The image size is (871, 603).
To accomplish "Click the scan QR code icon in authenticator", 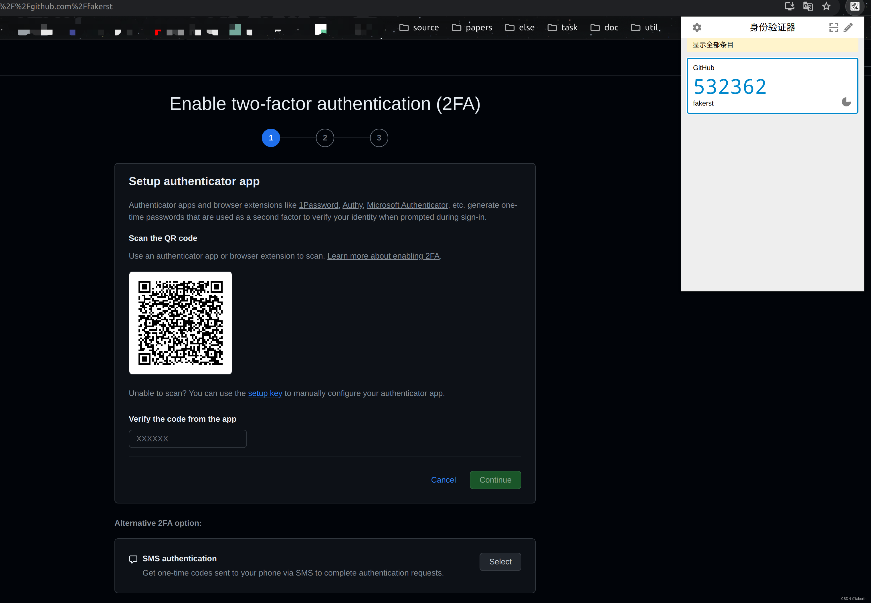I will pyautogui.click(x=834, y=27).
